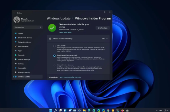The height and width of the screenshot is (112, 170).
Task: Open Teams Chat from the taskbar
Action: tap(70, 110)
